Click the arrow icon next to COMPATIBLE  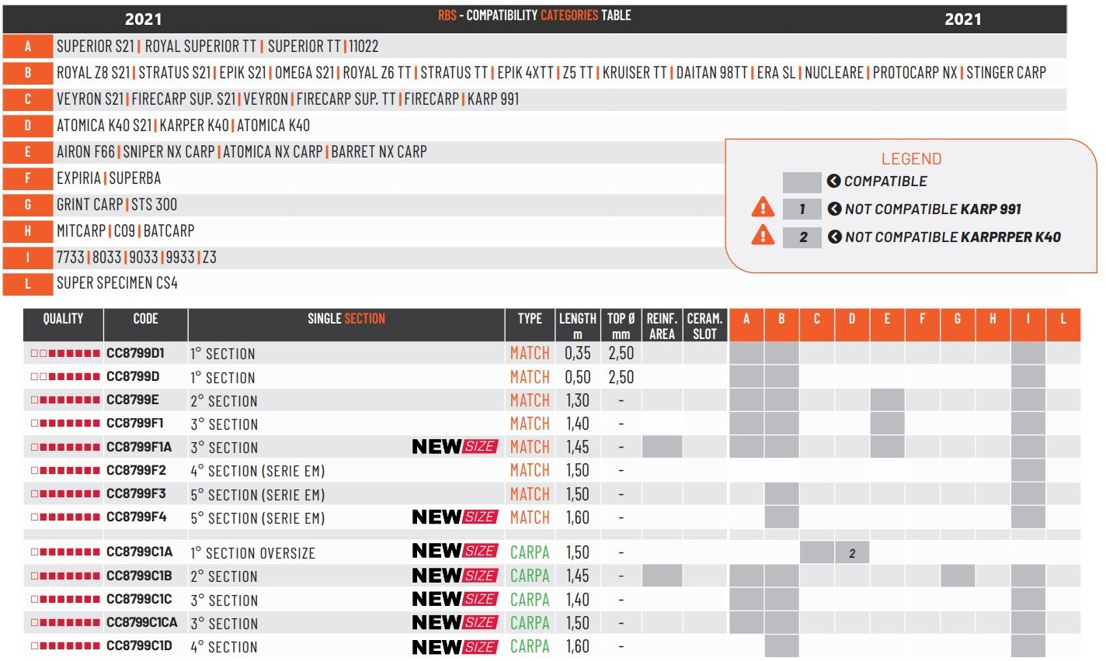tap(834, 181)
